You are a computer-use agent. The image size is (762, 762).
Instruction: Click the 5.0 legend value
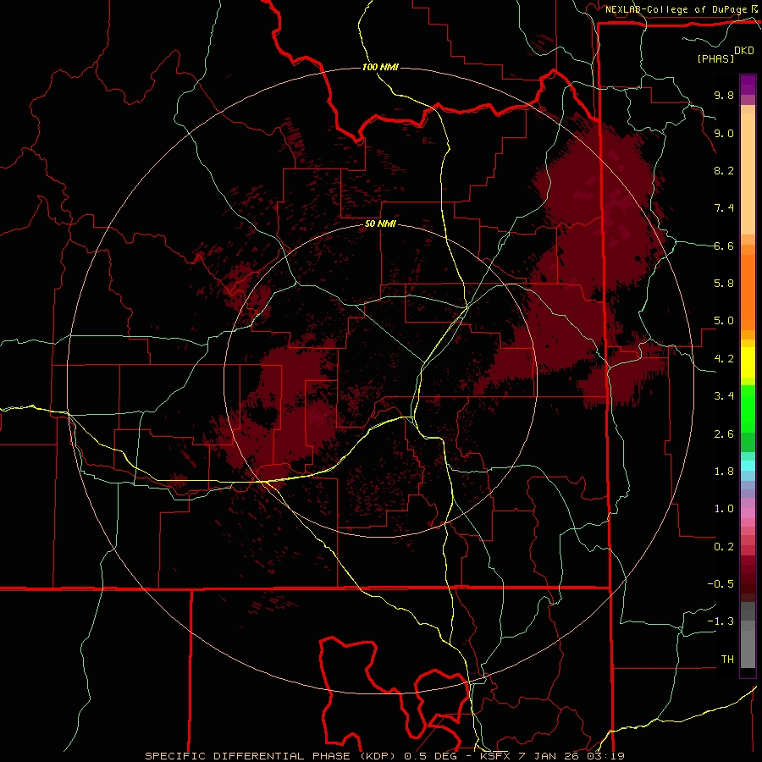tap(724, 321)
